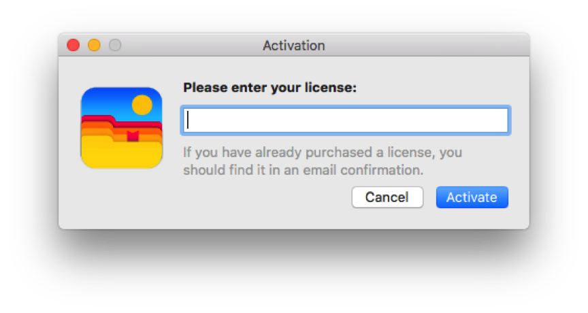Viewport: 588px width, 313px height.
Task: Click the "Activation" window title text
Action: tap(293, 46)
